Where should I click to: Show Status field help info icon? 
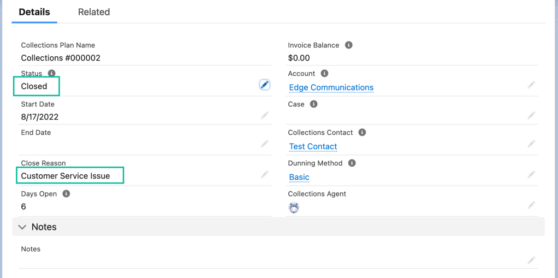[x=52, y=73]
